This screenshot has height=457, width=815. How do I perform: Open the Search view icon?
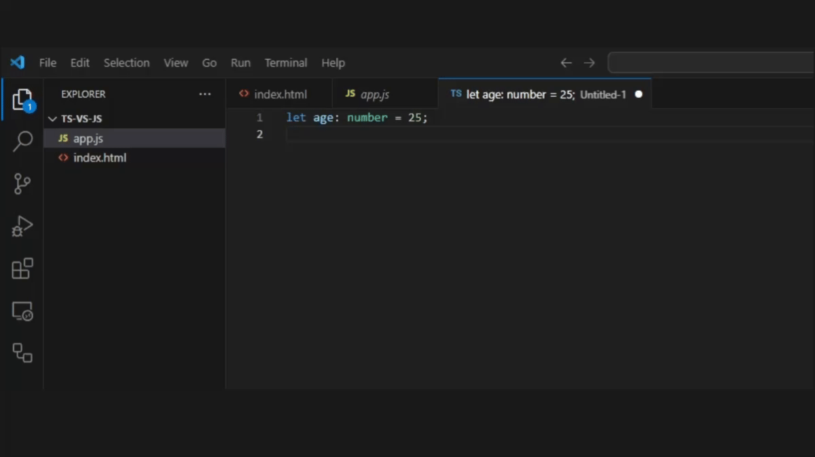point(22,141)
